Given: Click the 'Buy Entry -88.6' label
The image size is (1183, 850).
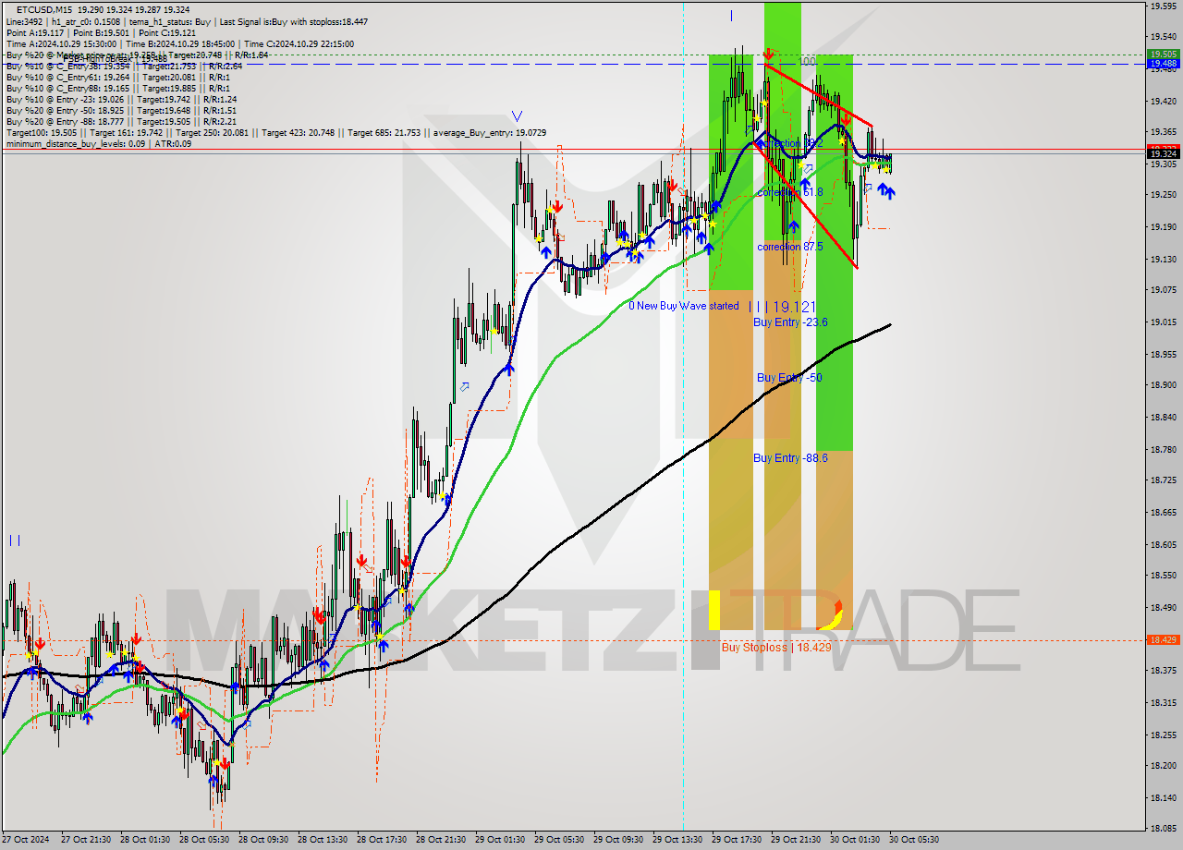Looking at the screenshot, I should (x=790, y=458).
